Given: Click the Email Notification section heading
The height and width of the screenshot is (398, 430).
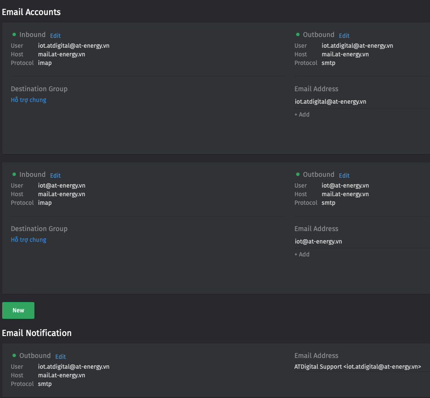Looking at the screenshot, I should click(37, 333).
